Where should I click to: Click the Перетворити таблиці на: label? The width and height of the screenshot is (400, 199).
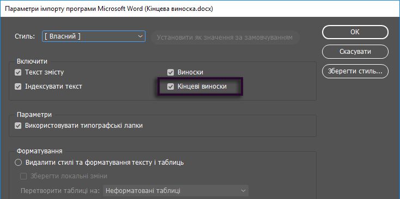[60, 191]
